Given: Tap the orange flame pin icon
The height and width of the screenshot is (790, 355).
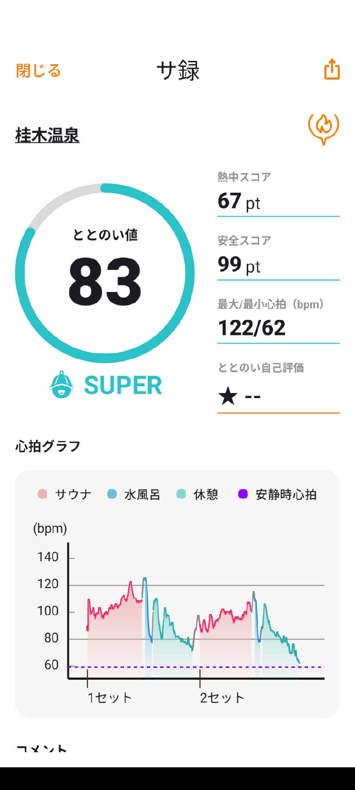Looking at the screenshot, I should [x=323, y=128].
